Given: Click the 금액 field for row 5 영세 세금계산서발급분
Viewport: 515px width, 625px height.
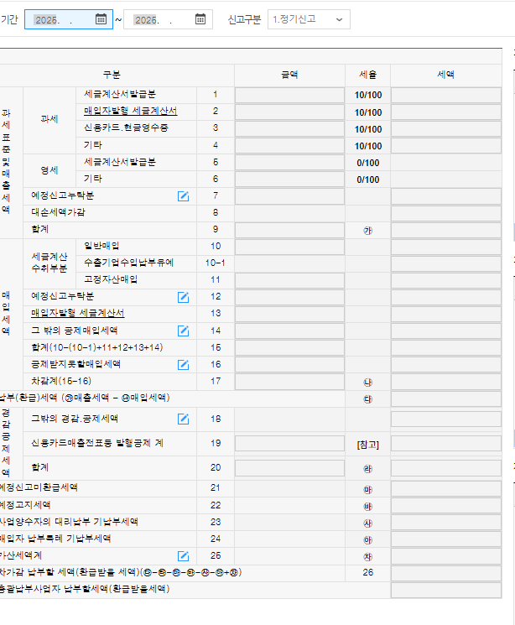Looking at the screenshot, I should tap(289, 163).
